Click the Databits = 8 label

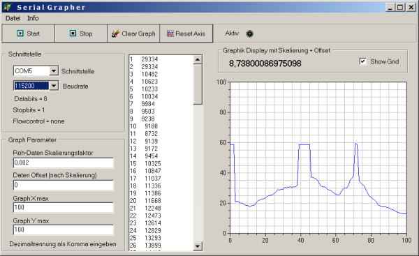(x=31, y=99)
